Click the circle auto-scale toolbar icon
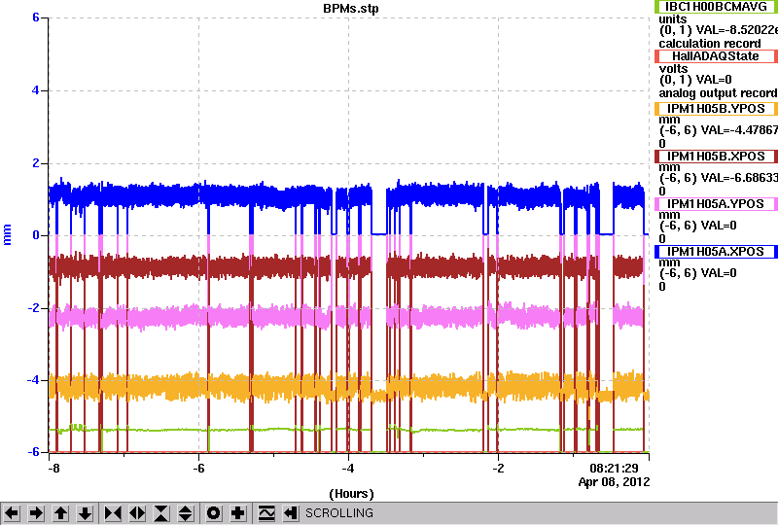778x525 pixels. pyautogui.click(x=213, y=513)
